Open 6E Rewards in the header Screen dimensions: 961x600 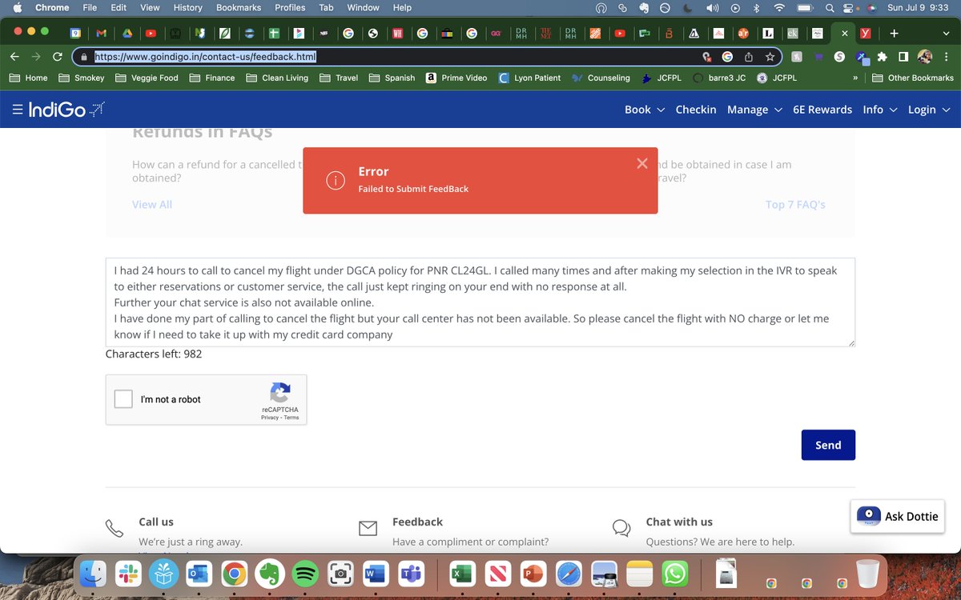point(822,110)
